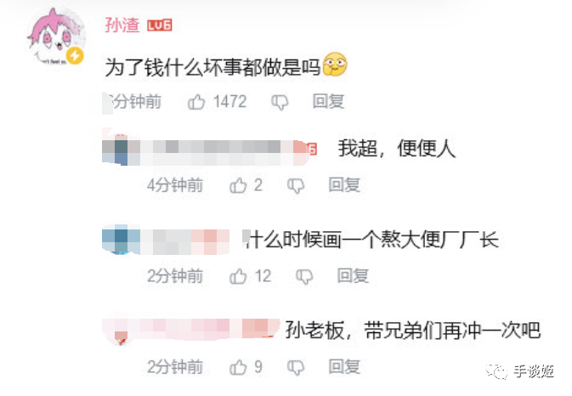
Task: Dislike the 我超，便便人 reply
Action: point(296,185)
